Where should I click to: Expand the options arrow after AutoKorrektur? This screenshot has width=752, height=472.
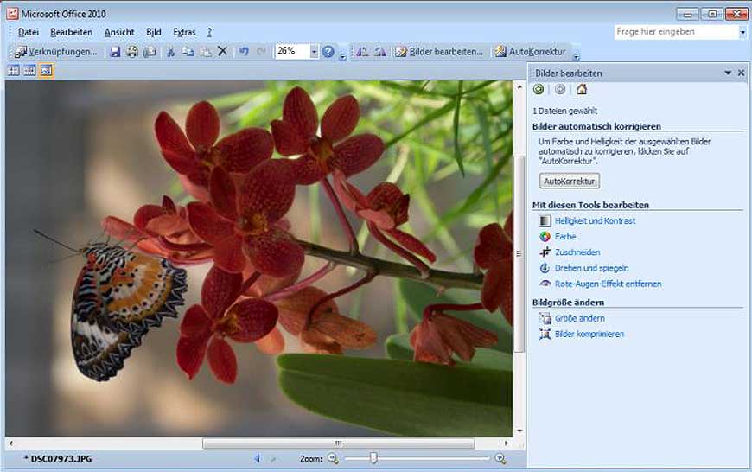(576, 56)
